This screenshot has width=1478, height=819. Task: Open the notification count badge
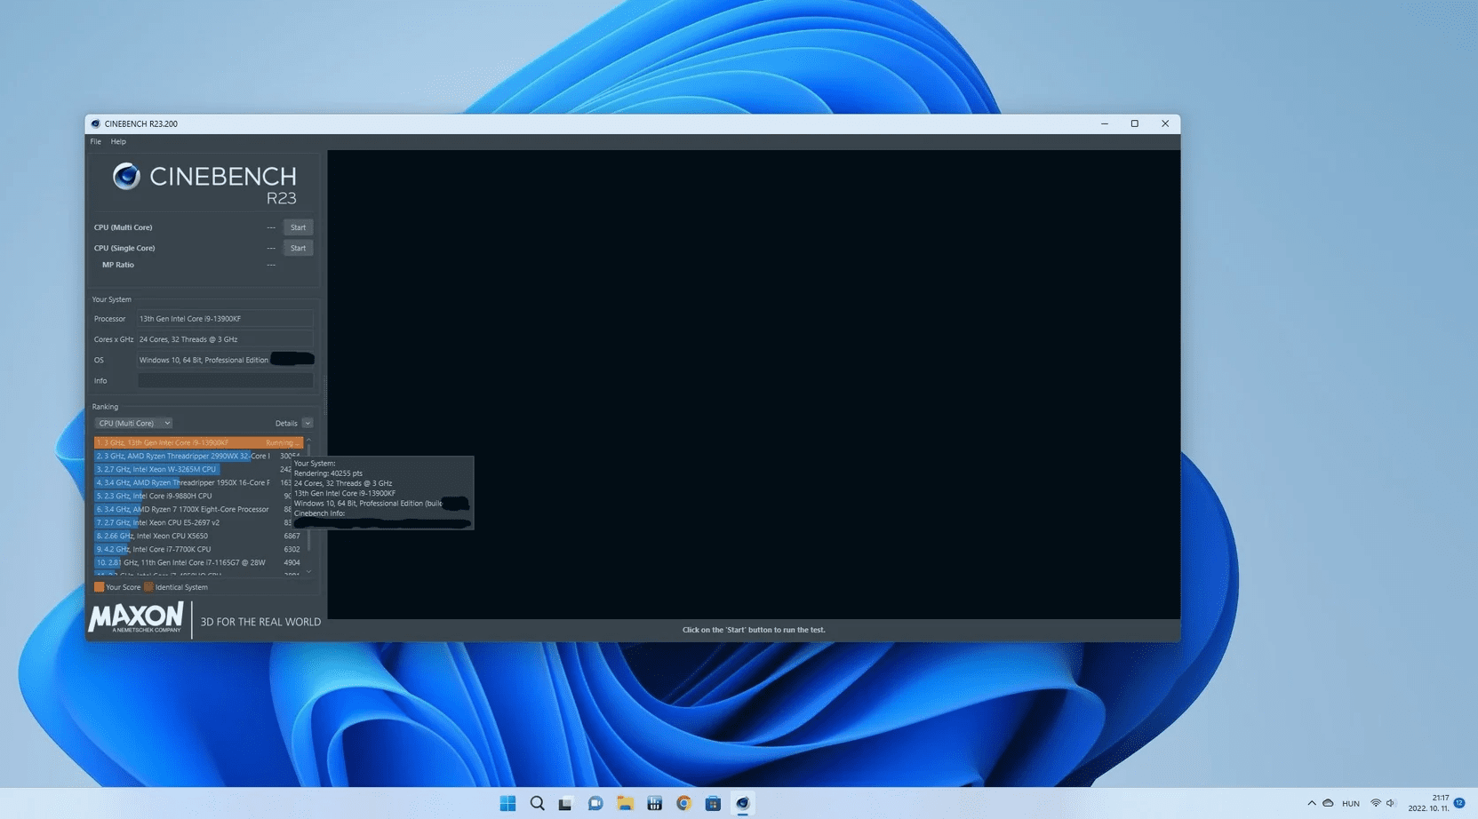click(1459, 803)
